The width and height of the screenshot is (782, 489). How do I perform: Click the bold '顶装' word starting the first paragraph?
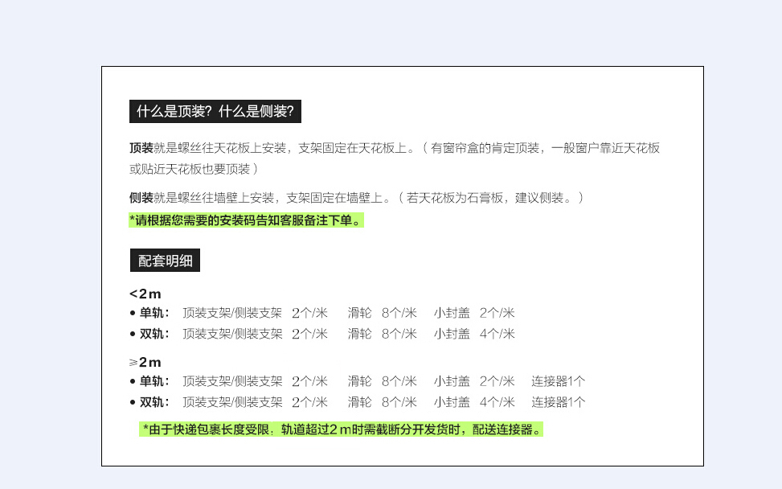click(x=141, y=148)
